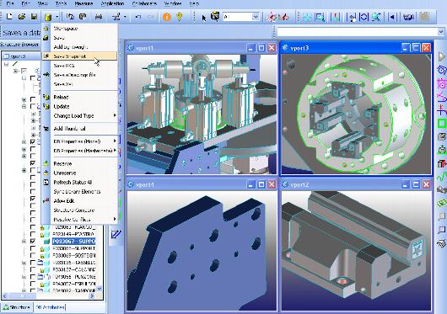Image resolution: width=447 pixels, height=314 pixels.
Task: Click the red measure icon right of the combo box
Action: pyautogui.click(x=271, y=17)
